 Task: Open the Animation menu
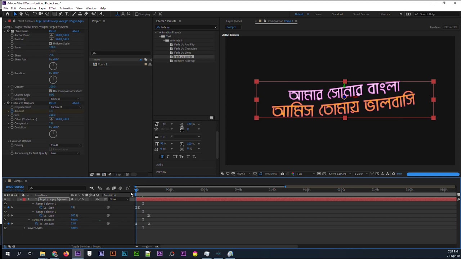tap(66, 8)
